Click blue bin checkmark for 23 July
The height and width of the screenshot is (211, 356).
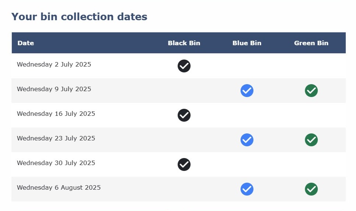point(247,140)
